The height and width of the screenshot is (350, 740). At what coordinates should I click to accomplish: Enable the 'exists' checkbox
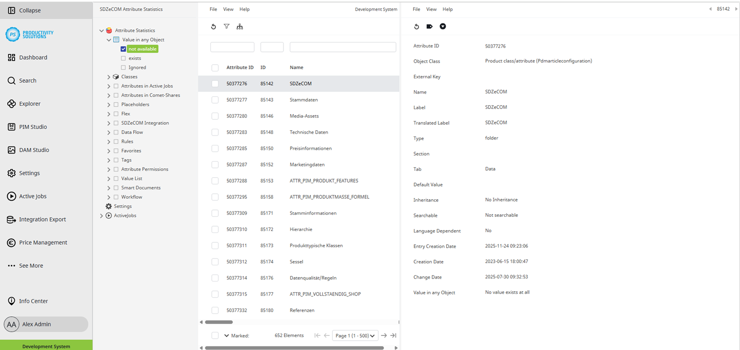coord(124,58)
